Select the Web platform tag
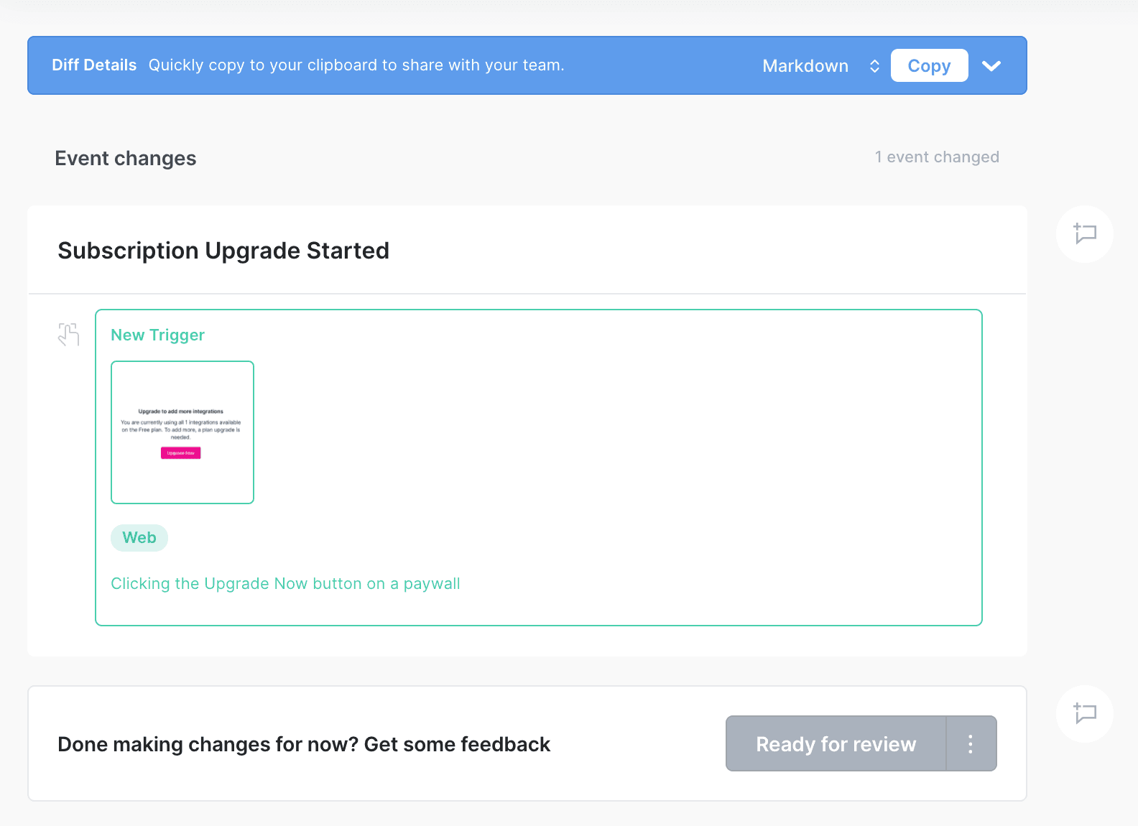The height and width of the screenshot is (826, 1138). click(139, 538)
